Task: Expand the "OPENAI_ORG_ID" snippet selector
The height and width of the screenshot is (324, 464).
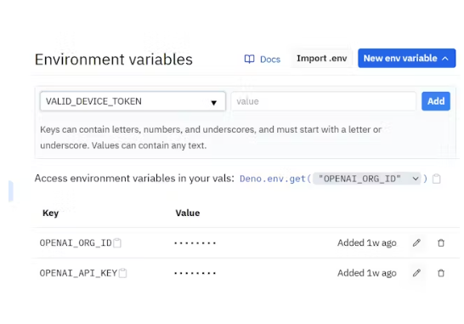Action: (x=366, y=179)
